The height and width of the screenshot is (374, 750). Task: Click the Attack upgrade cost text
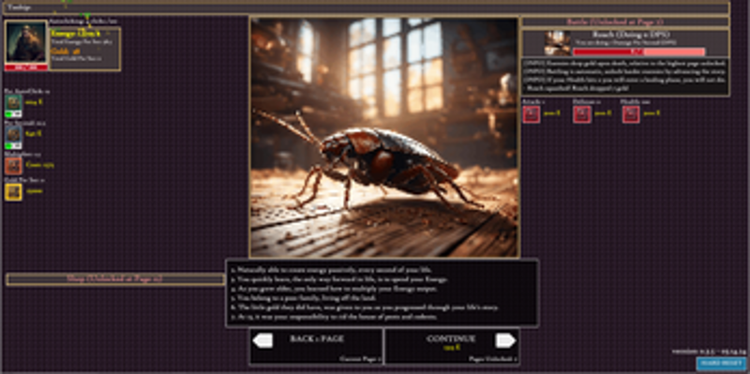pos(551,112)
